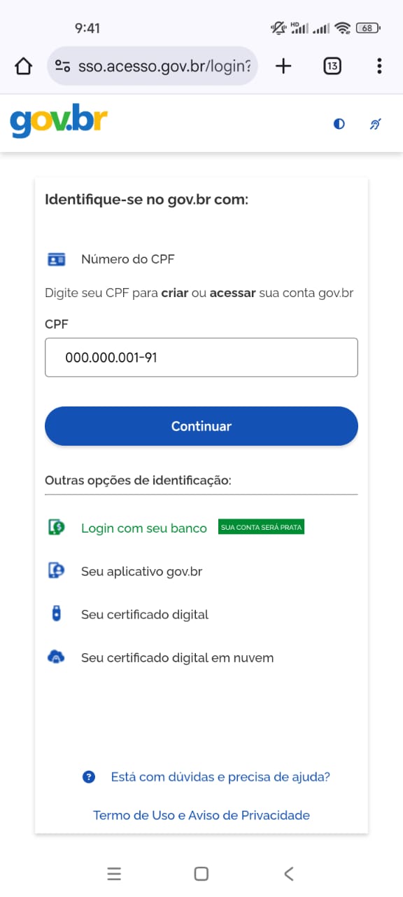Focus the CPF input field
This screenshot has width=403, height=897.
tap(201, 357)
